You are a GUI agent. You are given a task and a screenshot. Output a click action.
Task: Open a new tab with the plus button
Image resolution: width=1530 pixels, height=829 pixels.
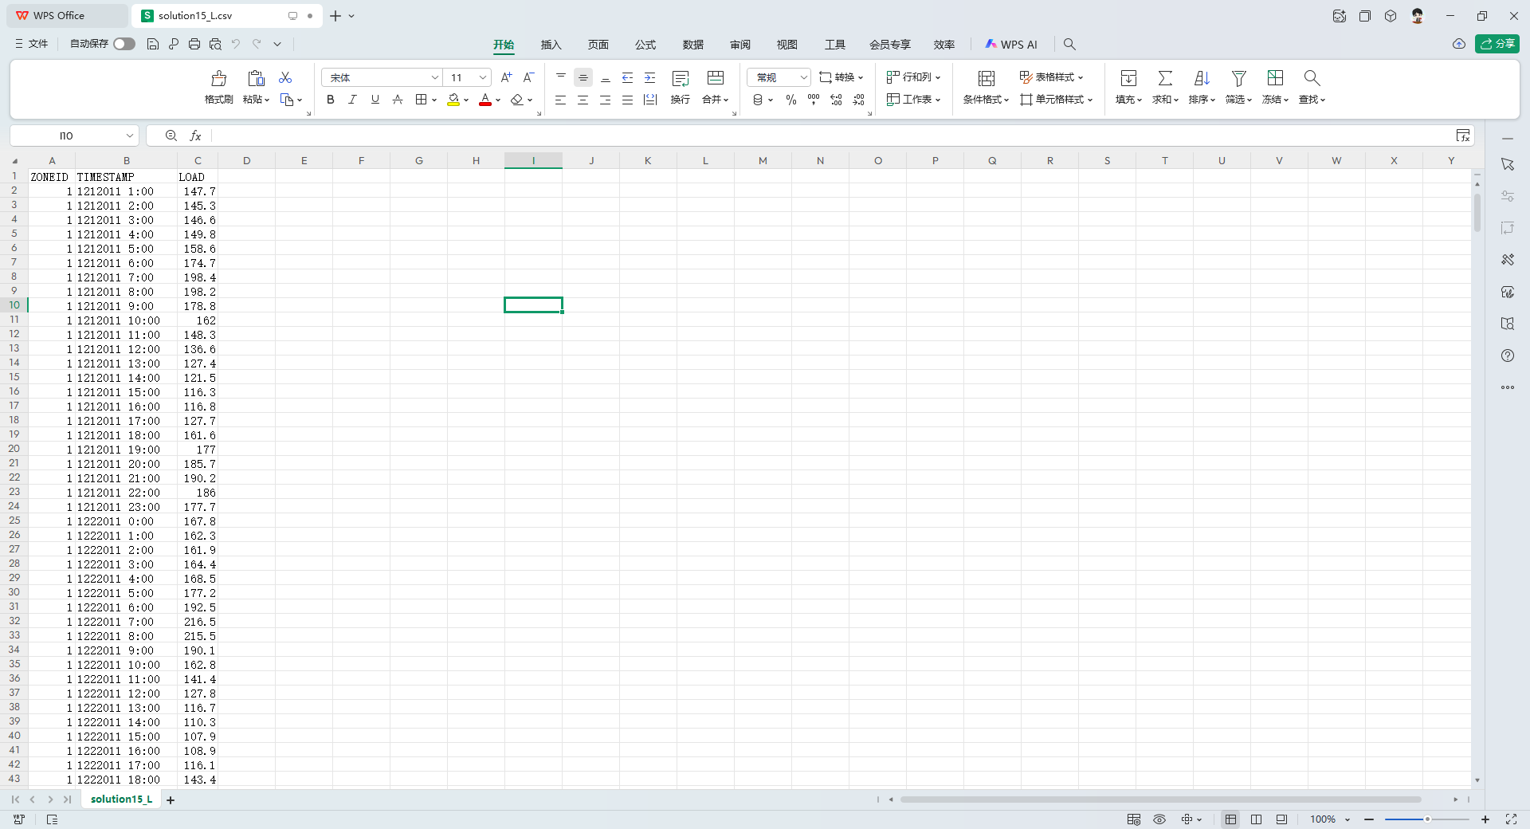point(335,16)
